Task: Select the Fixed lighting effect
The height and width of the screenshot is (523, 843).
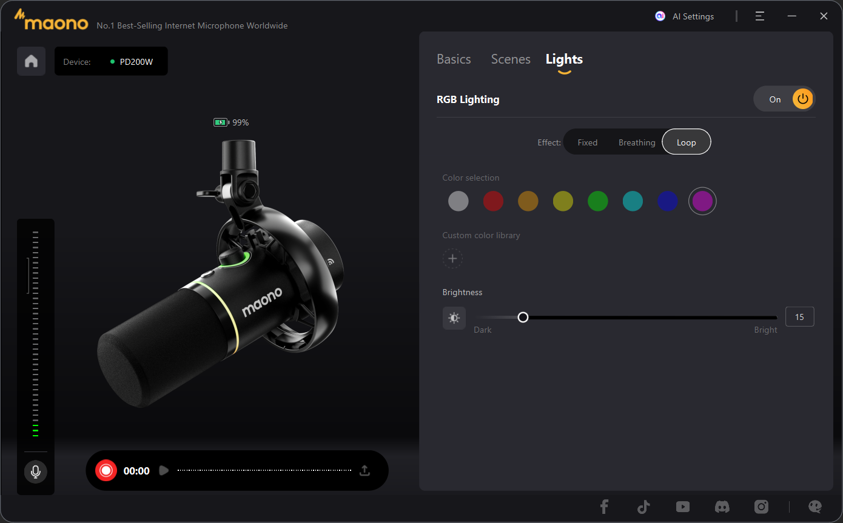Action: point(588,142)
